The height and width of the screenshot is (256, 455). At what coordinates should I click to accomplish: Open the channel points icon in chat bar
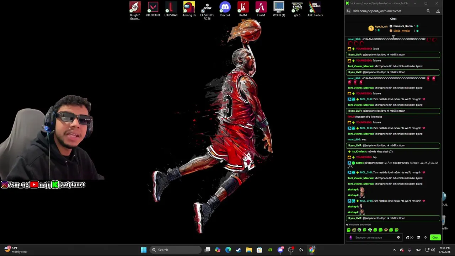click(409, 238)
